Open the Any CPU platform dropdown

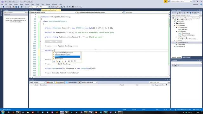(42, 7)
